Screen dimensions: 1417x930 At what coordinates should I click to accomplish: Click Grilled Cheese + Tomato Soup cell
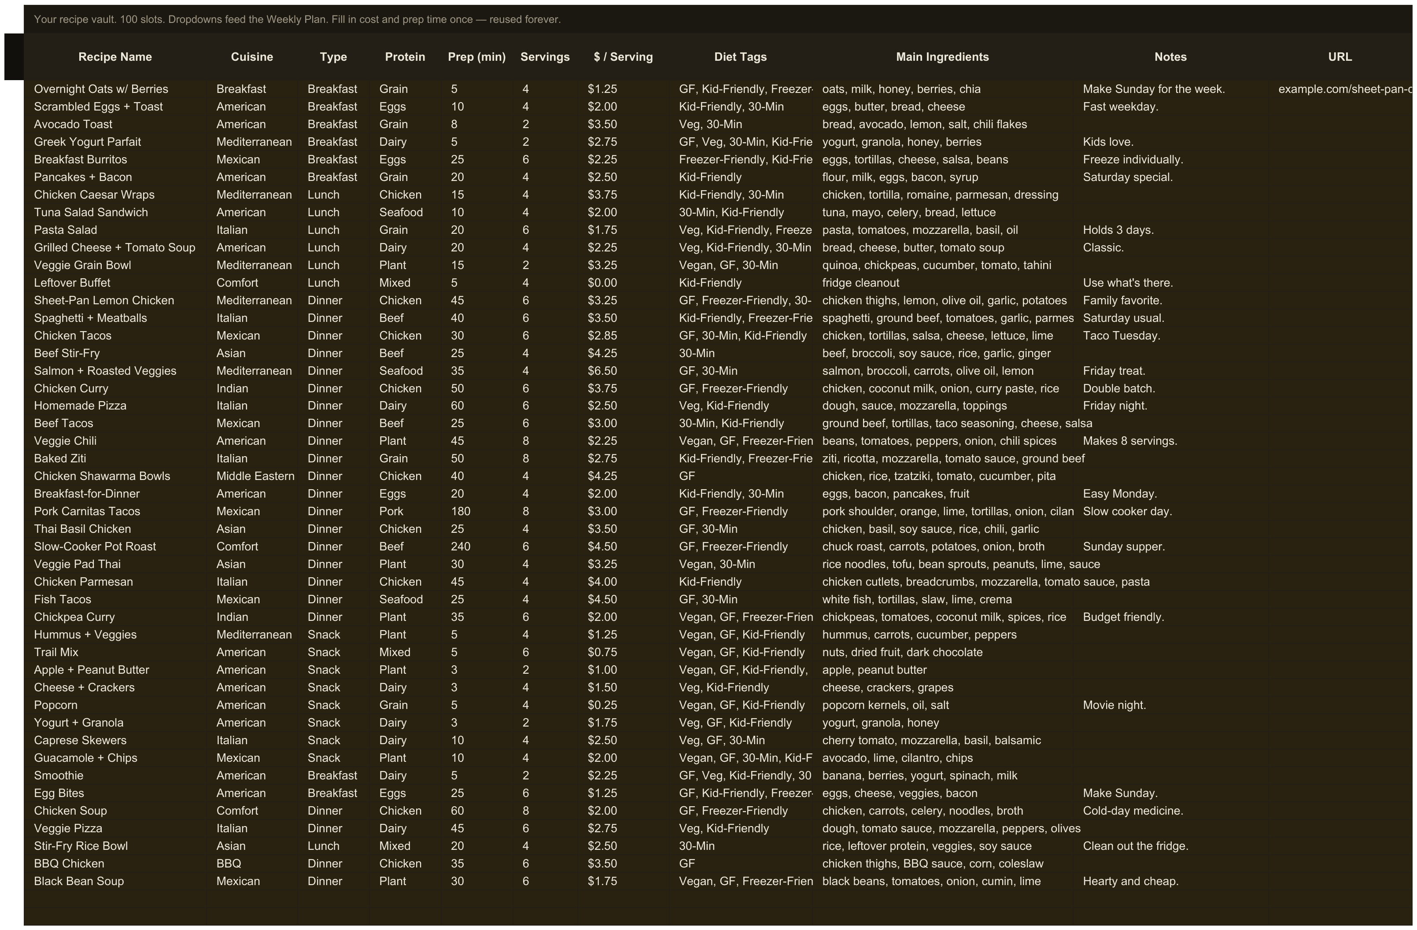click(115, 247)
